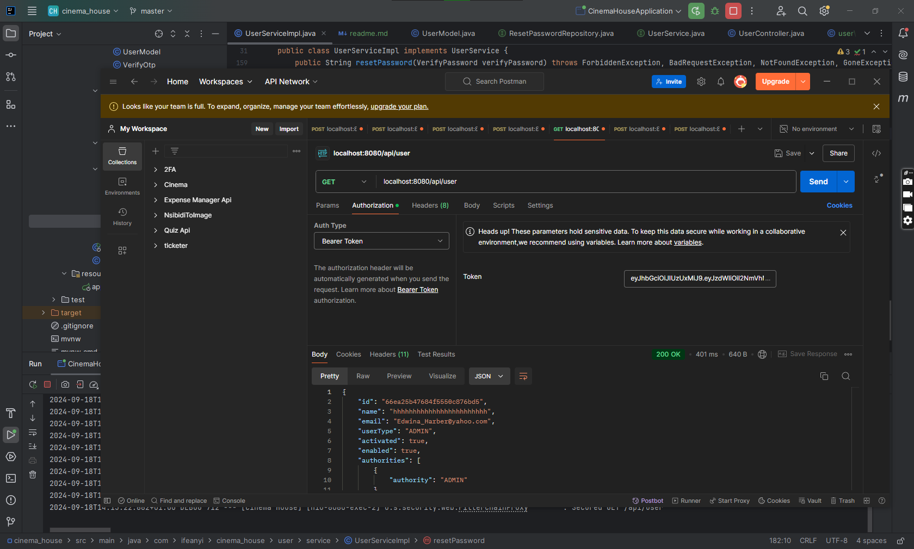Click the Search Postman box

[x=495, y=82]
